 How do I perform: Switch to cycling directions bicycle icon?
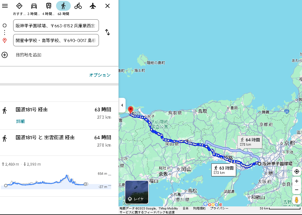[x=78, y=6]
